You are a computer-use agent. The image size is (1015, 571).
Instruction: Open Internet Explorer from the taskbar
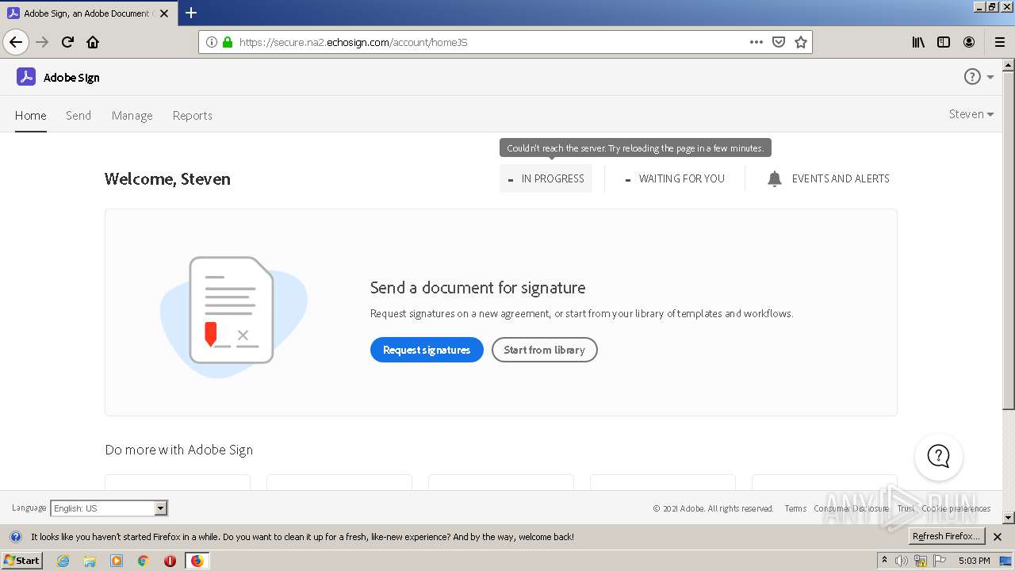63,561
